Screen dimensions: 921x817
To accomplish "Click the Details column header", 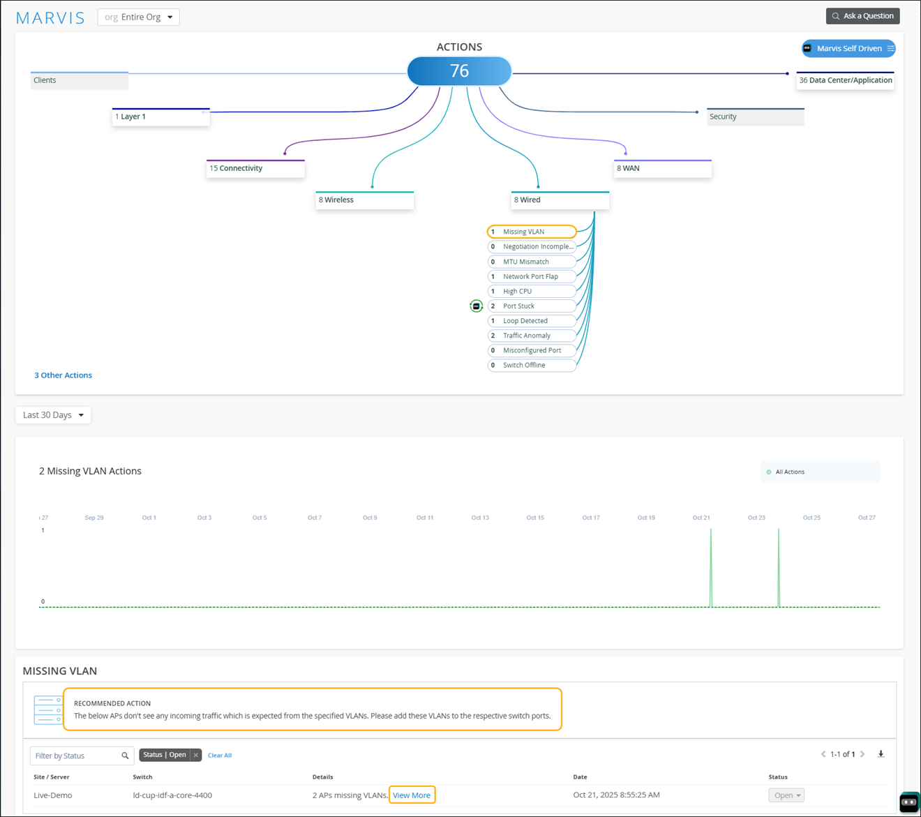I will 323,777.
